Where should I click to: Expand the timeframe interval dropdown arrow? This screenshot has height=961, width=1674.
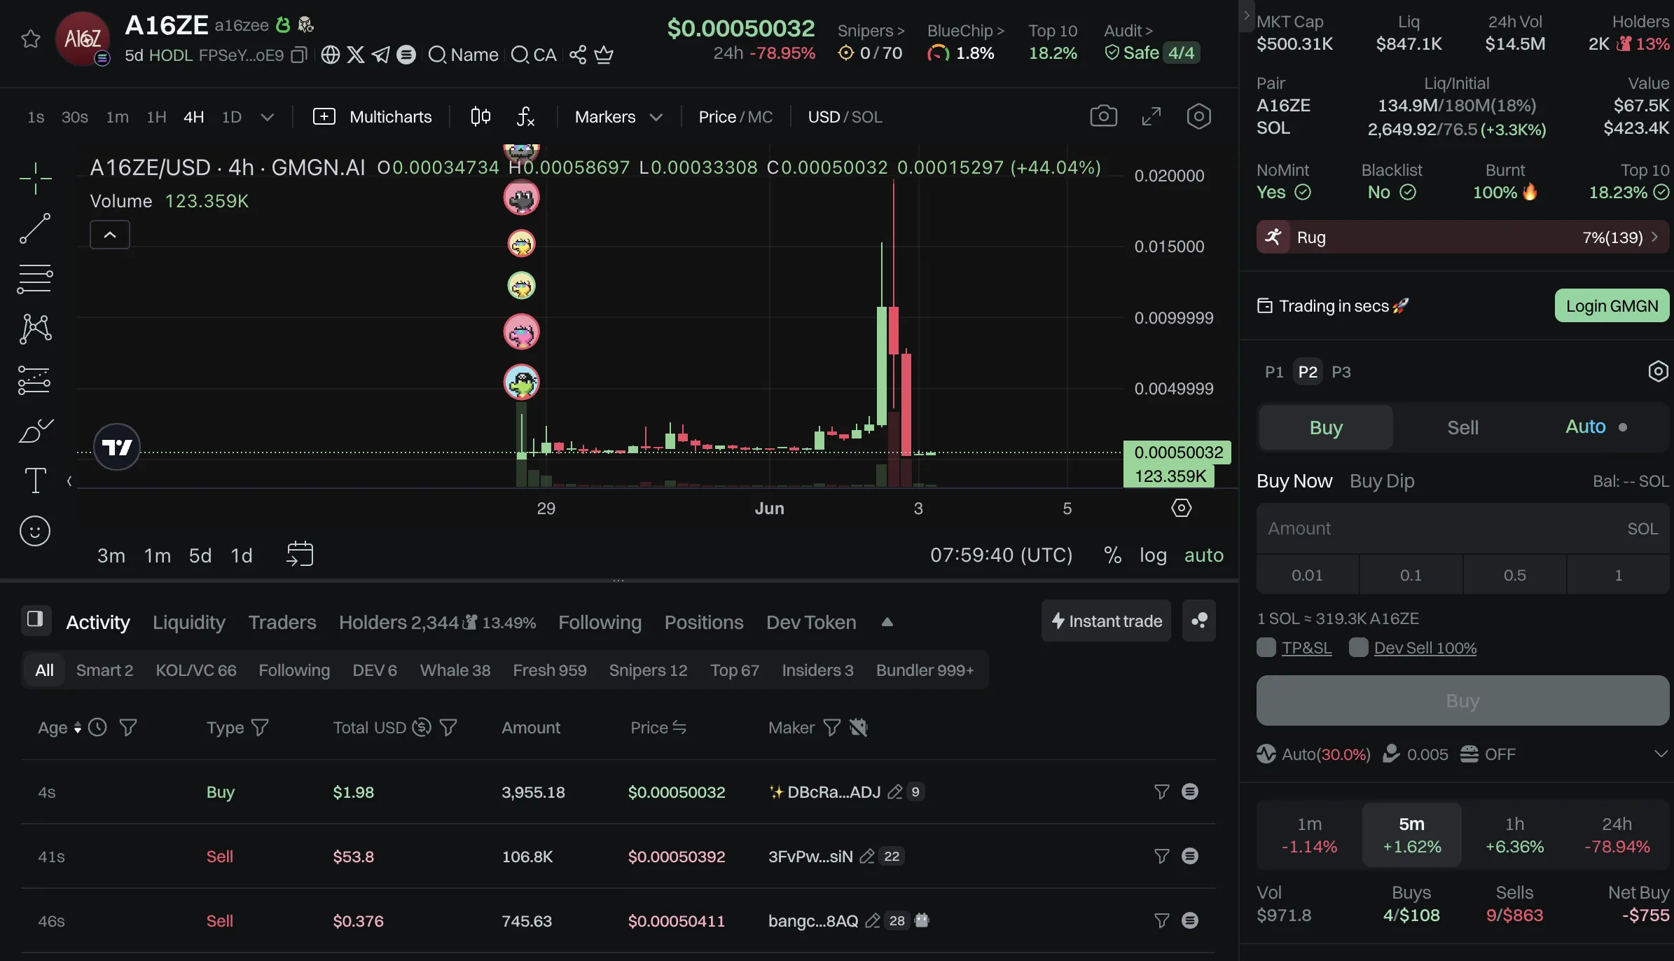267,117
